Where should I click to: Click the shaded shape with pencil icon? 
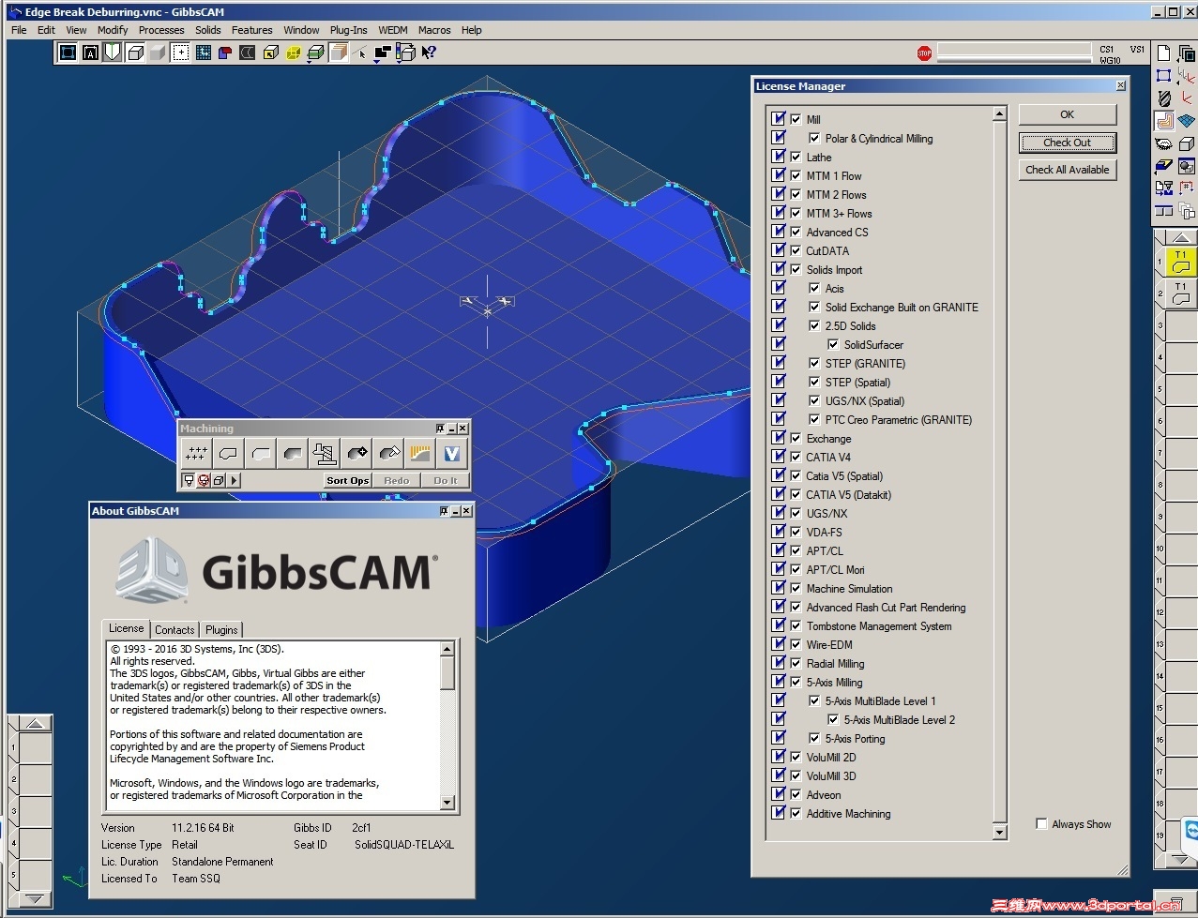388,454
